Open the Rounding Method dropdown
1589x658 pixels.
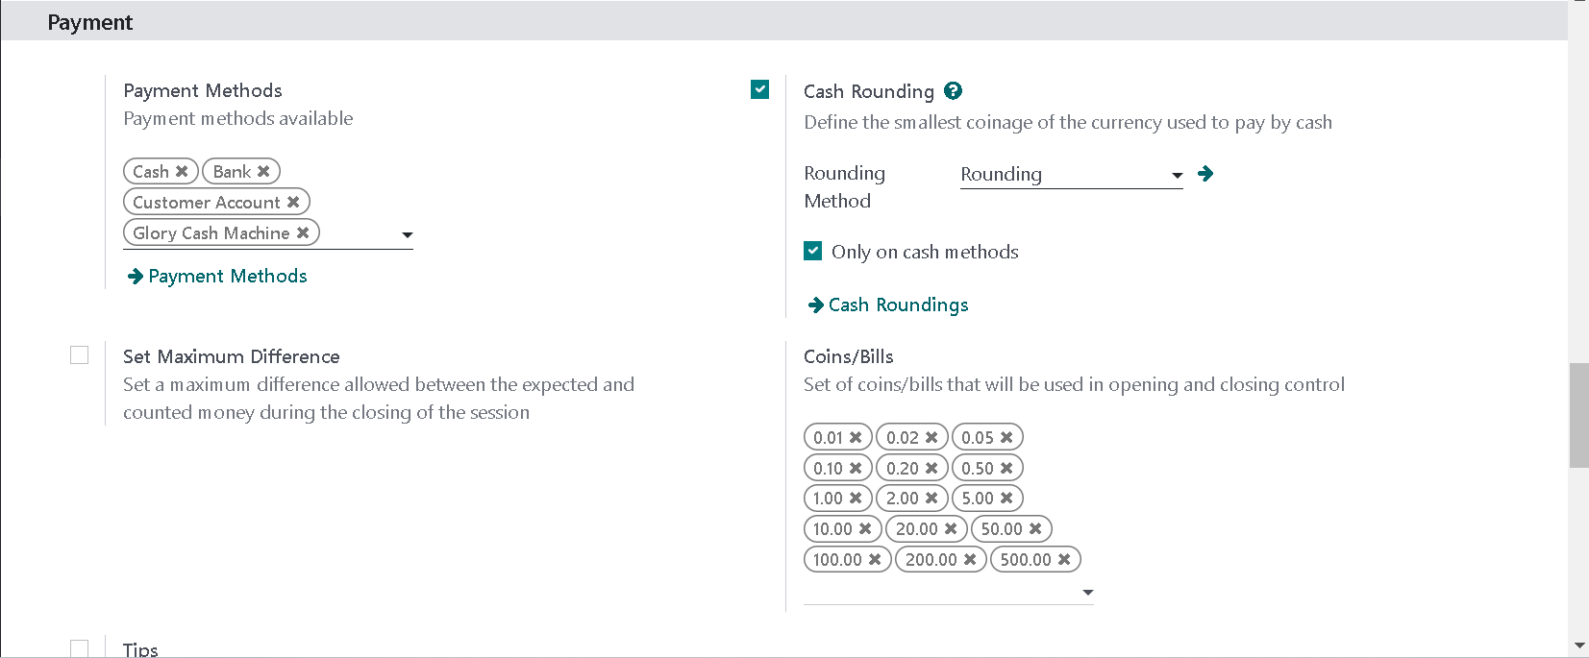pyautogui.click(x=1071, y=175)
